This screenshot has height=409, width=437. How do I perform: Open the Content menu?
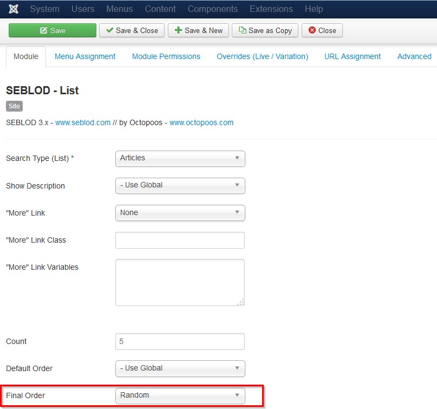160,9
